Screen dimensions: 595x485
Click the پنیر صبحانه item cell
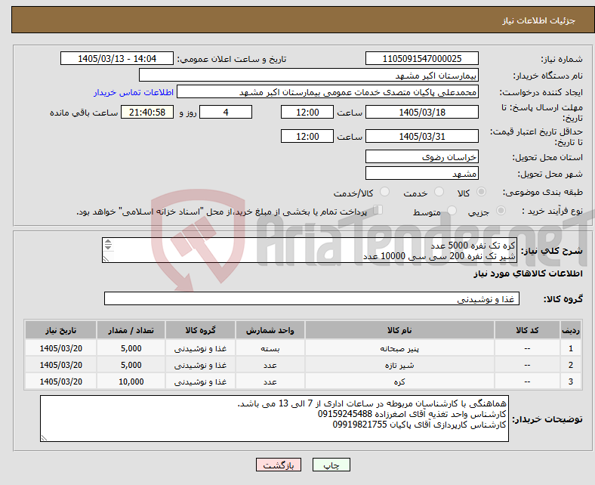click(x=399, y=348)
